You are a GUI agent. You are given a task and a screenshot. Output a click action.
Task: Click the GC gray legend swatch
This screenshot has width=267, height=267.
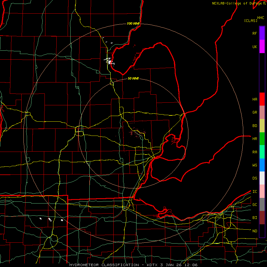[x=262, y=204]
